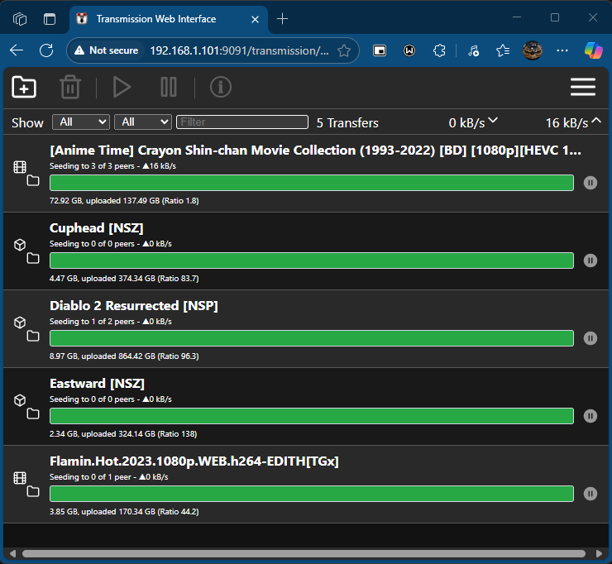Click the package icon of Cuphead torrent
Viewport: 612px width, 564px height.
pos(20,245)
